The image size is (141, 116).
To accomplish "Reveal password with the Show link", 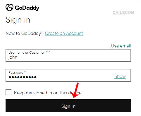I will (120, 76).
